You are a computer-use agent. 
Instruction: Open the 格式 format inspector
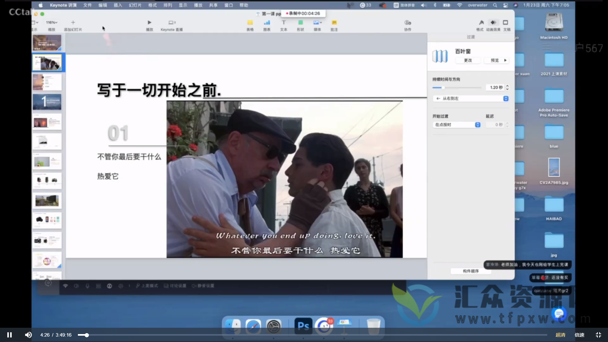[x=481, y=22]
